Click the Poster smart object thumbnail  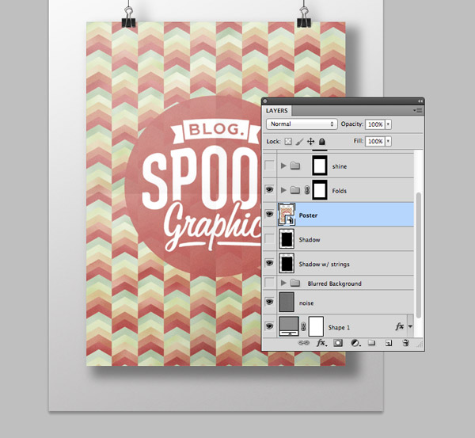tap(287, 215)
